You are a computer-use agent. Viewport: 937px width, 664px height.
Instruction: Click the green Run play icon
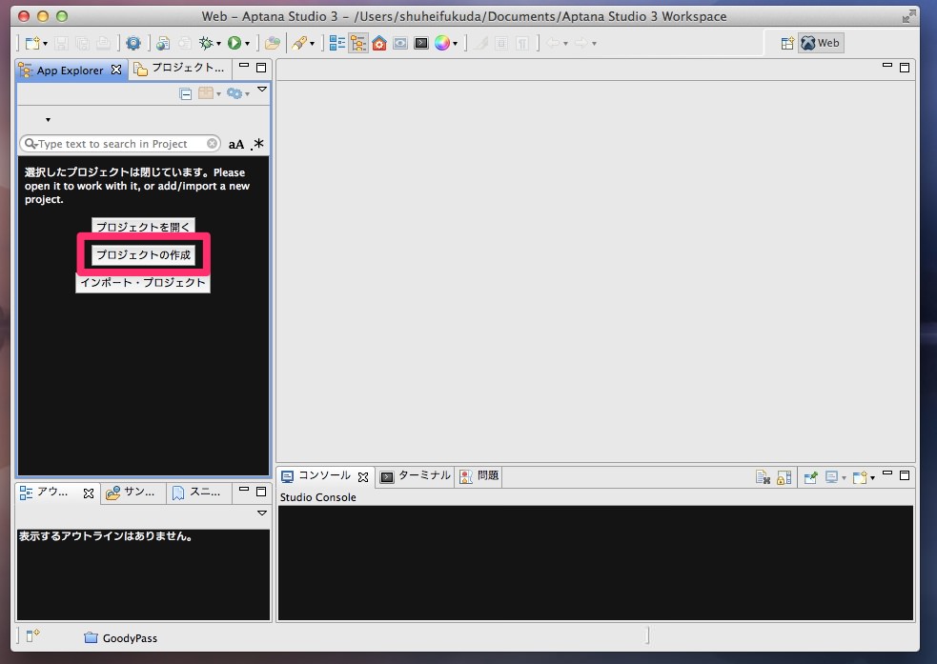(234, 43)
